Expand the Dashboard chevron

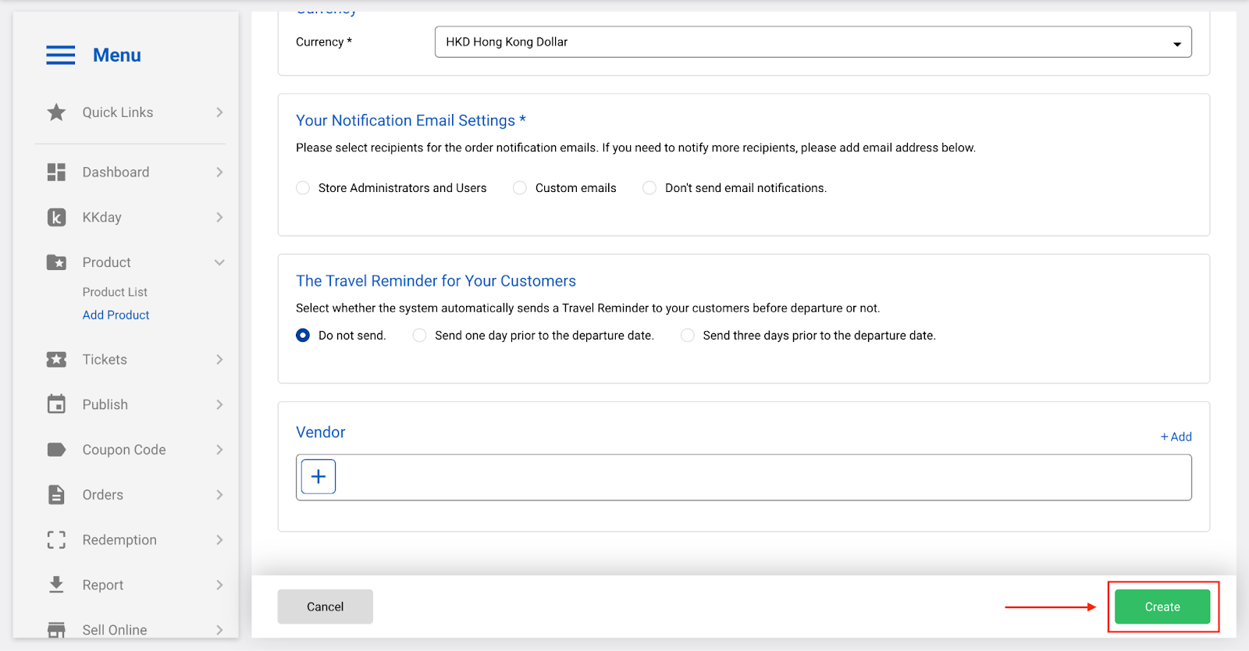click(219, 173)
